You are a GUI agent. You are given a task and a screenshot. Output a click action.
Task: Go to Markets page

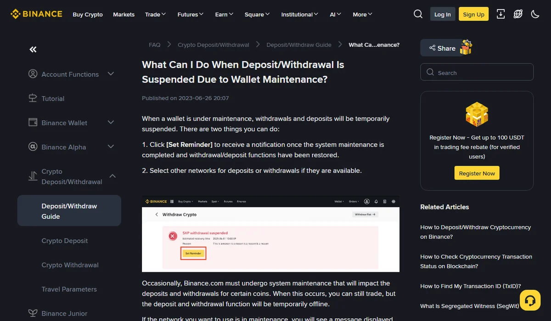124,14
